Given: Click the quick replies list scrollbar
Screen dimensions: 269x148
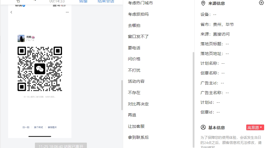Looking at the screenshot, I should point(193,99).
